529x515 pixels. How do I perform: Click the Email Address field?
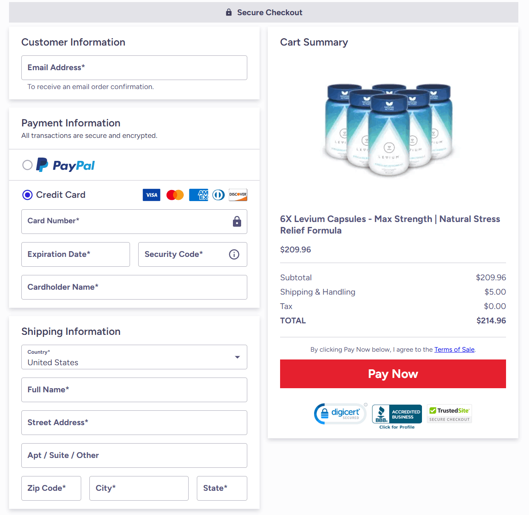pos(134,68)
